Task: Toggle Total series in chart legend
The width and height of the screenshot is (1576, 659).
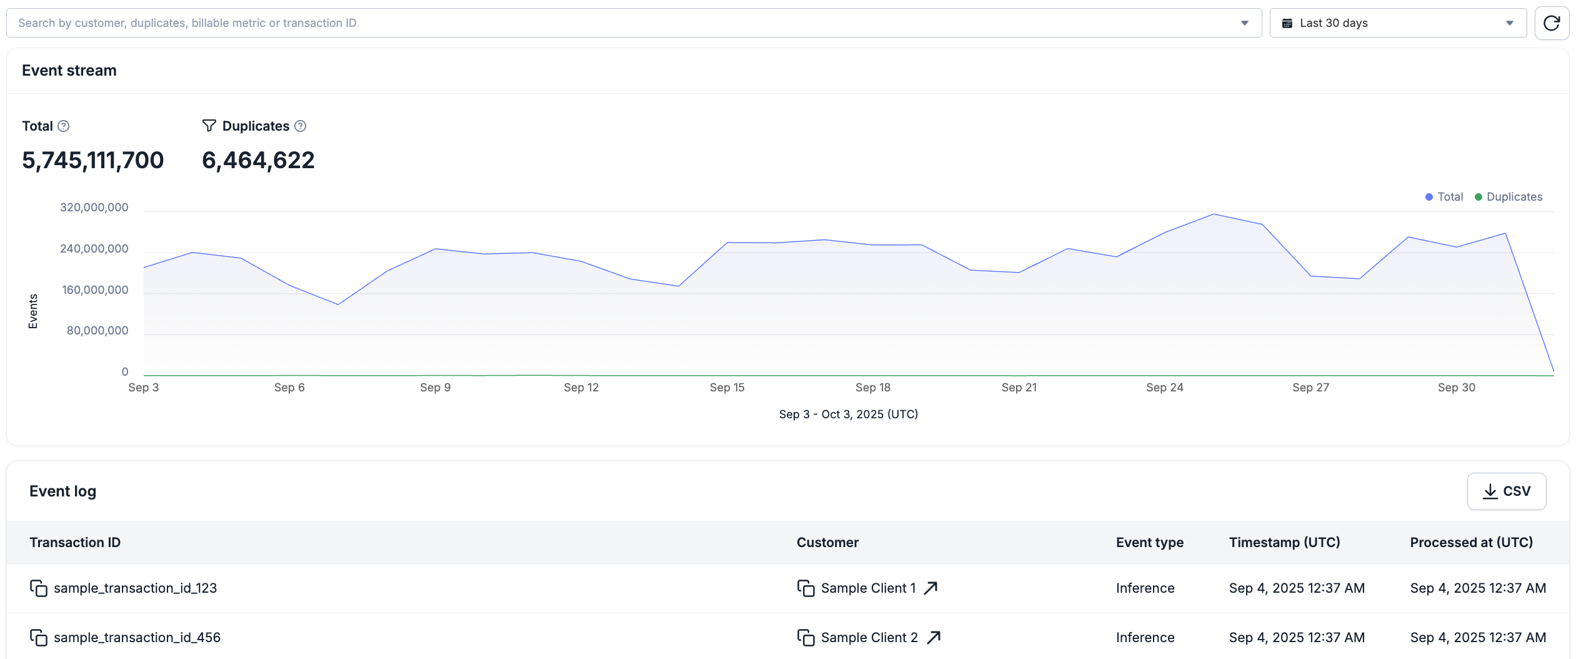Action: (x=1444, y=197)
